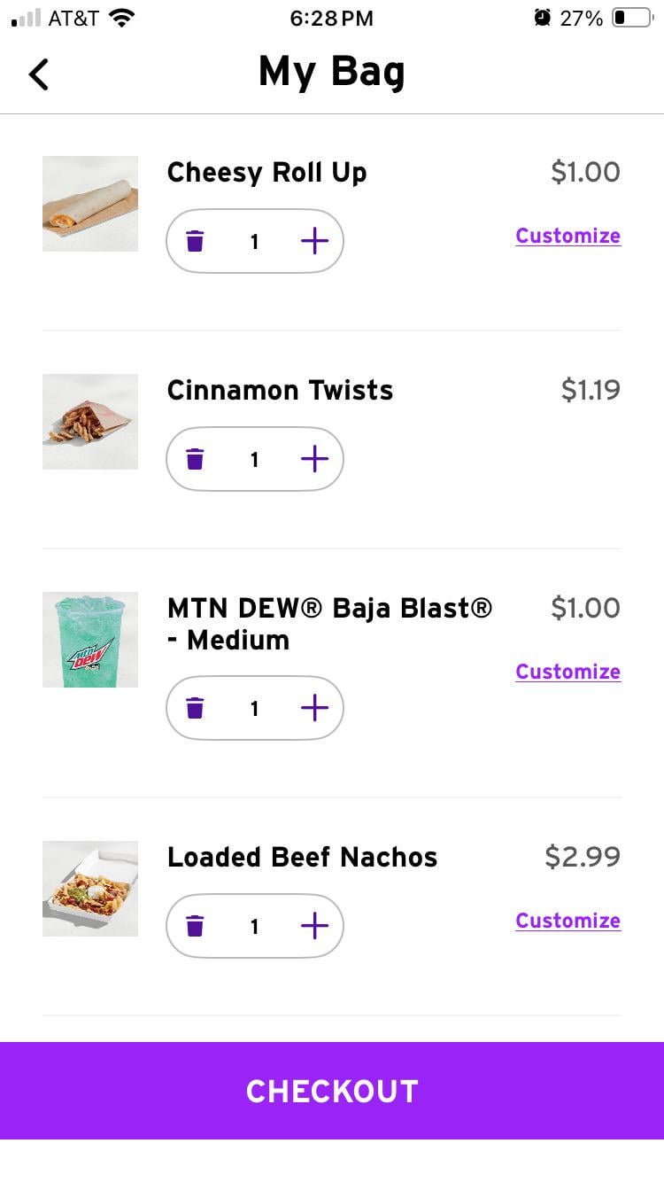Customize the Cheesy Roll Up
Image resolution: width=664 pixels, height=1182 pixels.
[x=567, y=236]
